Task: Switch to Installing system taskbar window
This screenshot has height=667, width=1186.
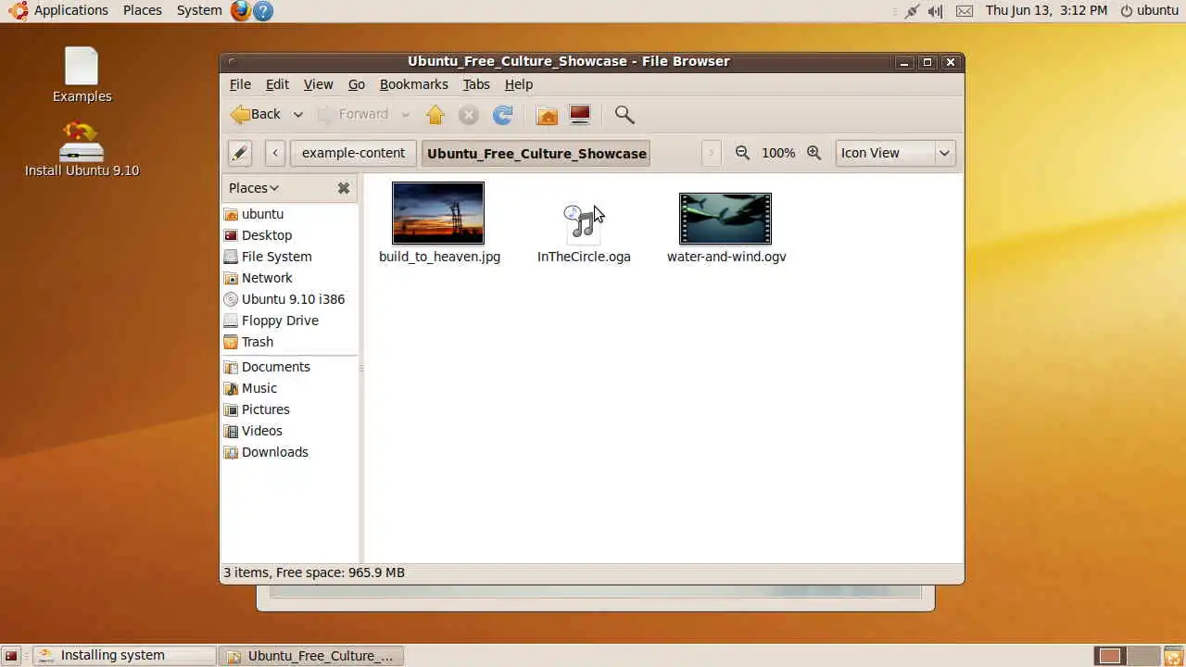Action: 124,656
